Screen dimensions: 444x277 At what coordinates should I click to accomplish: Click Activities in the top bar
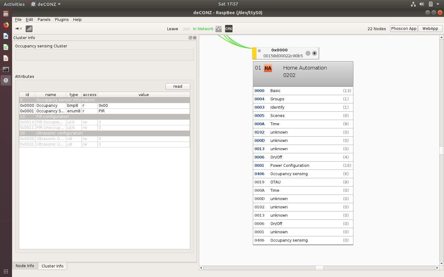click(x=14, y=4)
